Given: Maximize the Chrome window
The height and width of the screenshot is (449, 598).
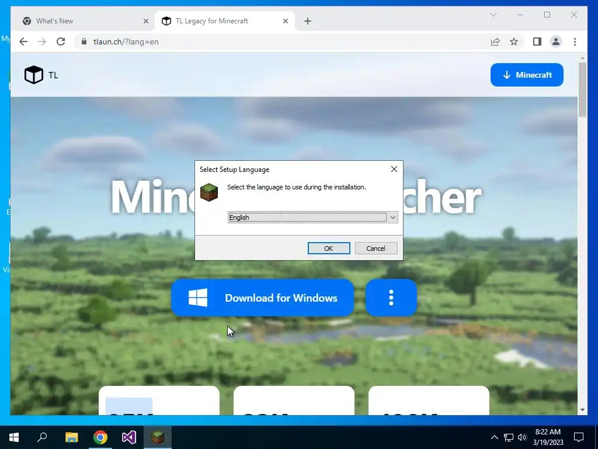Looking at the screenshot, I should click(547, 15).
